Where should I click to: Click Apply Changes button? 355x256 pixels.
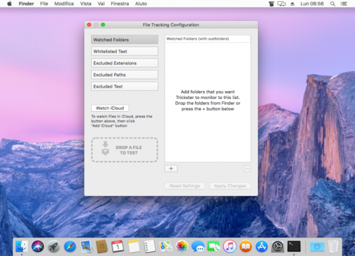pos(230,186)
